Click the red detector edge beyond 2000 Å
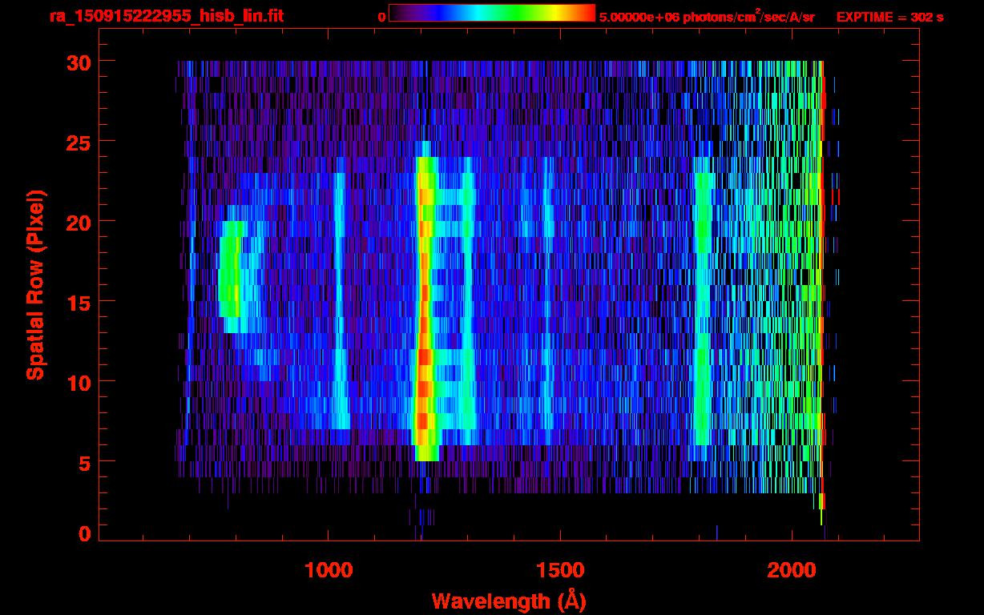Image resolution: width=984 pixels, height=615 pixels. click(822, 240)
